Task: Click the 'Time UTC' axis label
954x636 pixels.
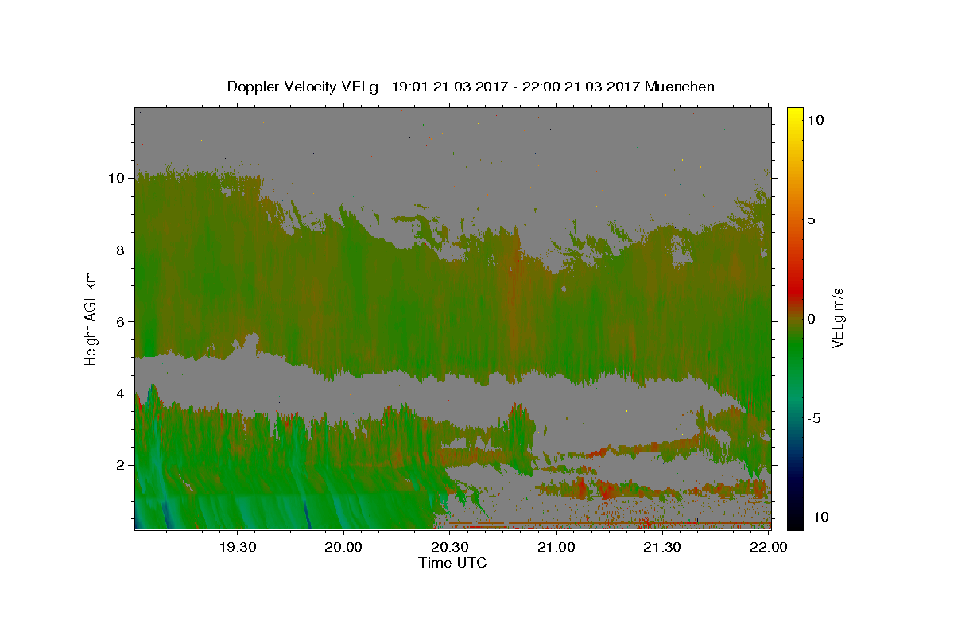Action: point(452,563)
